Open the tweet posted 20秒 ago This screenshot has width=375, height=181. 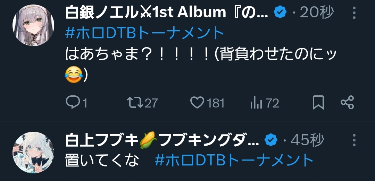click(x=317, y=13)
